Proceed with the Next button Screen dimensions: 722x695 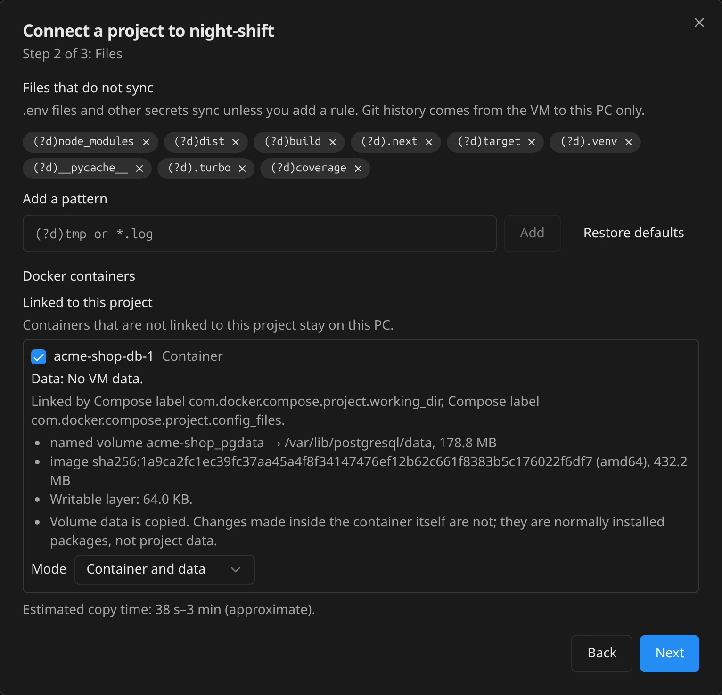[670, 654]
